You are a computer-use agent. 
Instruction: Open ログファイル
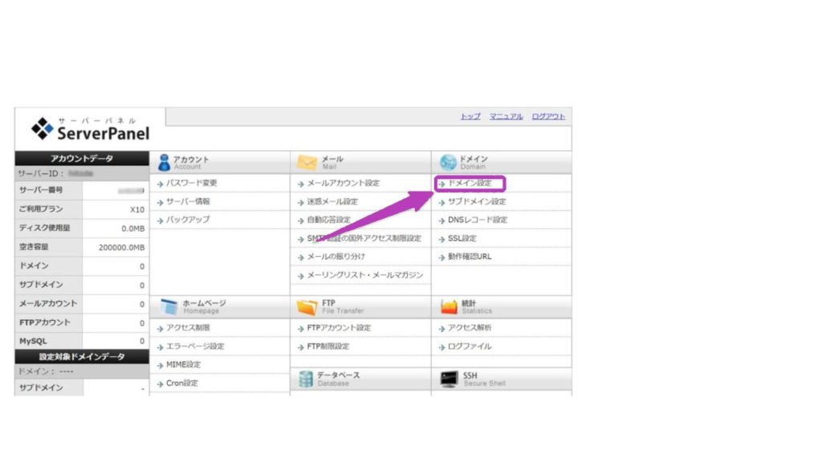click(470, 346)
